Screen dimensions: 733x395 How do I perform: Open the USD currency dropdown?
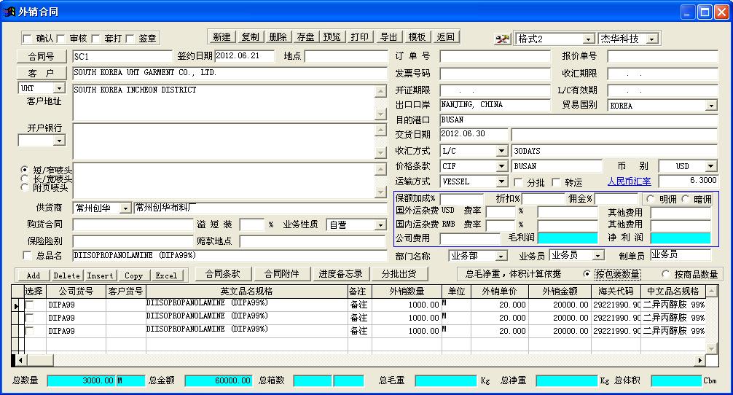click(x=711, y=166)
